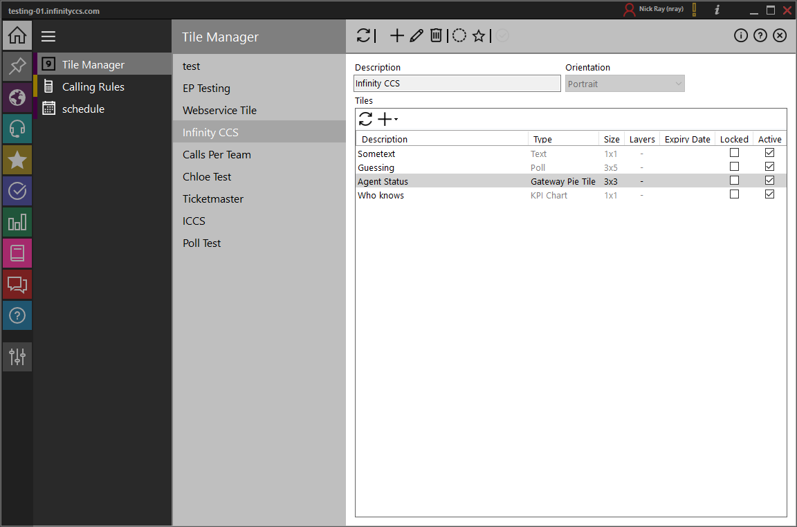Sort by Type column header
This screenshot has height=527, width=797.
click(x=563, y=139)
